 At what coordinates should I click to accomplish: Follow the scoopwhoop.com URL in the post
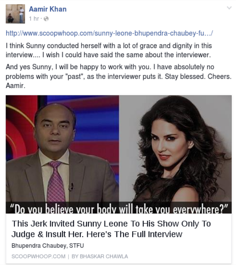click(109, 33)
